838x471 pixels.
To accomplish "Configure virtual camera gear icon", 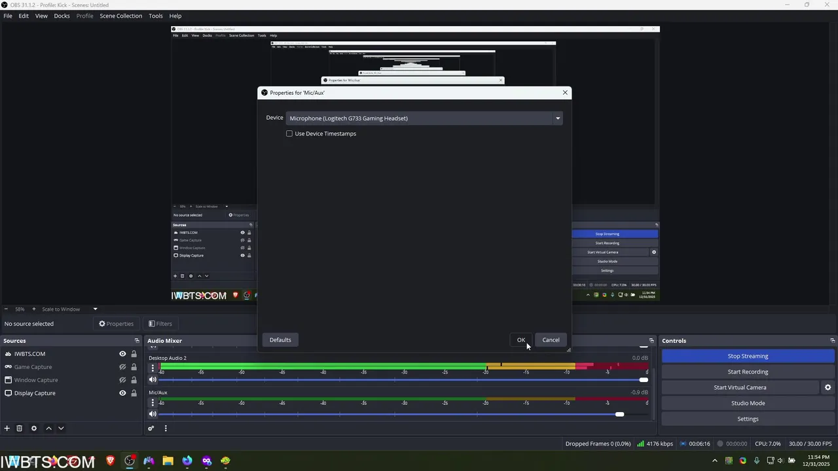I will click(x=828, y=387).
